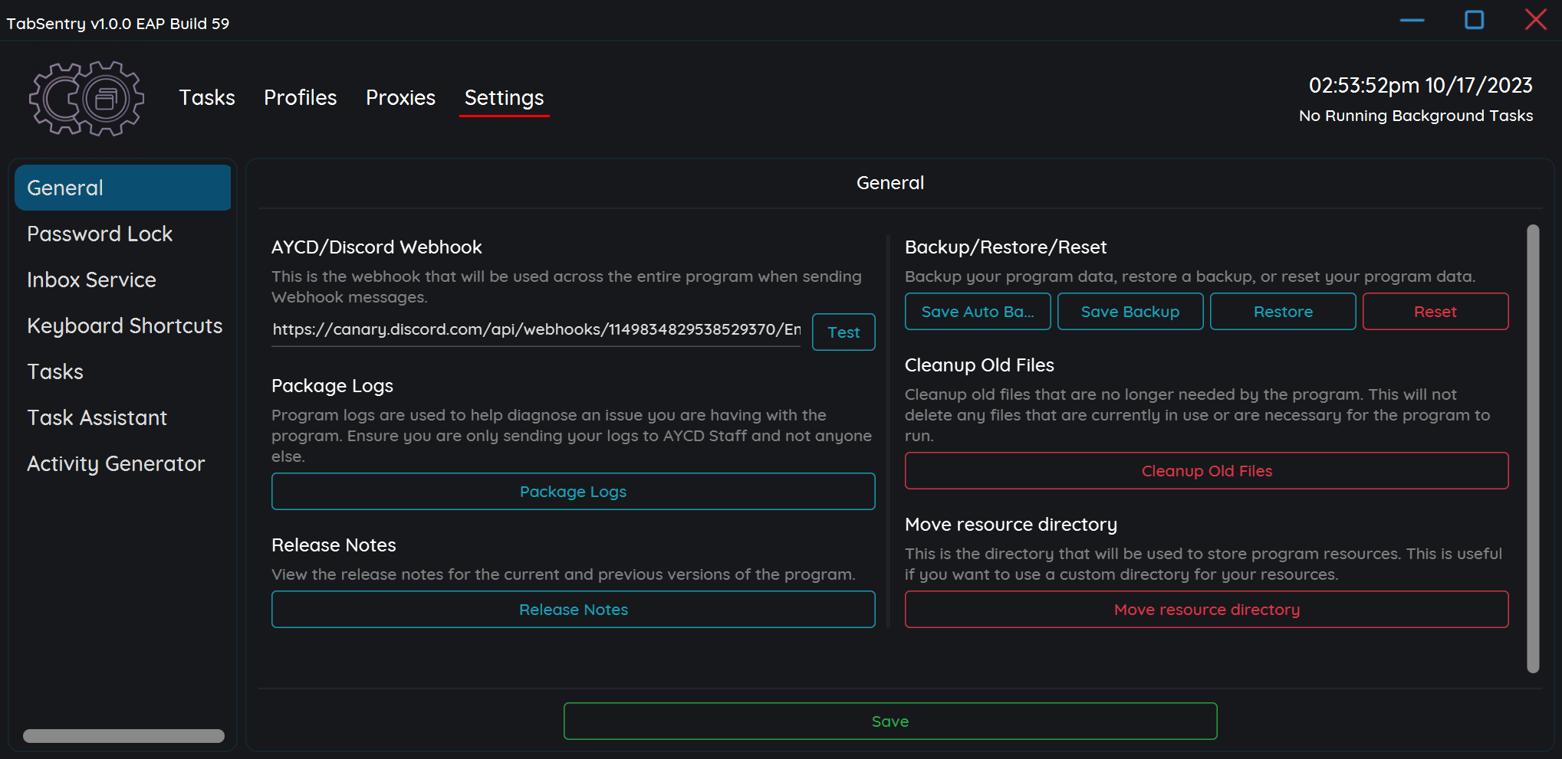Switch to the Proxies tab
This screenshot has width=1562, height=759.
coord(400,97)
